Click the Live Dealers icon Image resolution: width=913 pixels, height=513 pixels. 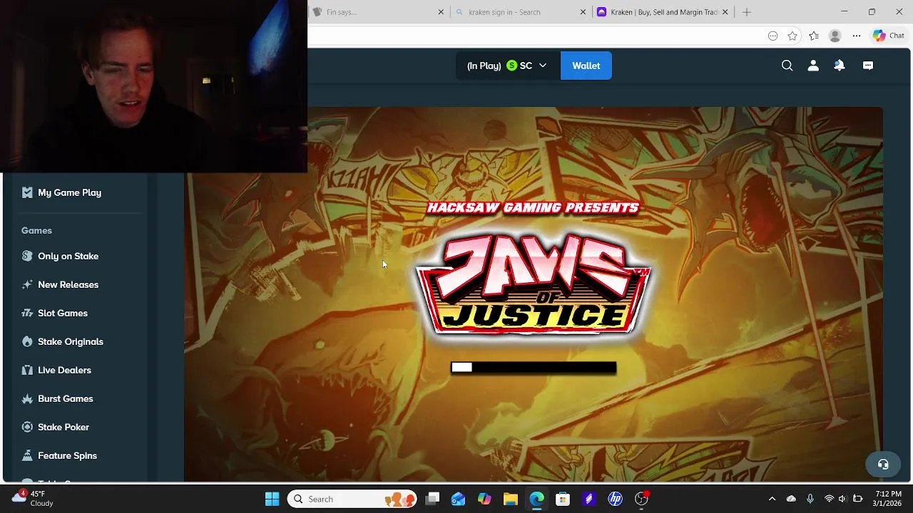pyautogui.click(x=27, y=370)
